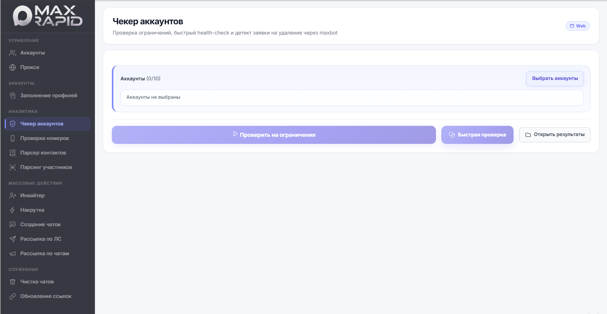Click the Прокси globe icon
The height and width of the screenshot is (314, 607).
click(x=13, y=67)
